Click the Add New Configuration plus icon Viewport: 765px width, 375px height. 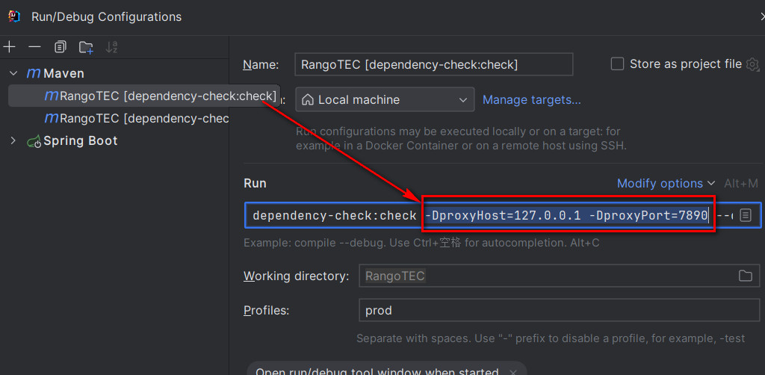[9, 47]
